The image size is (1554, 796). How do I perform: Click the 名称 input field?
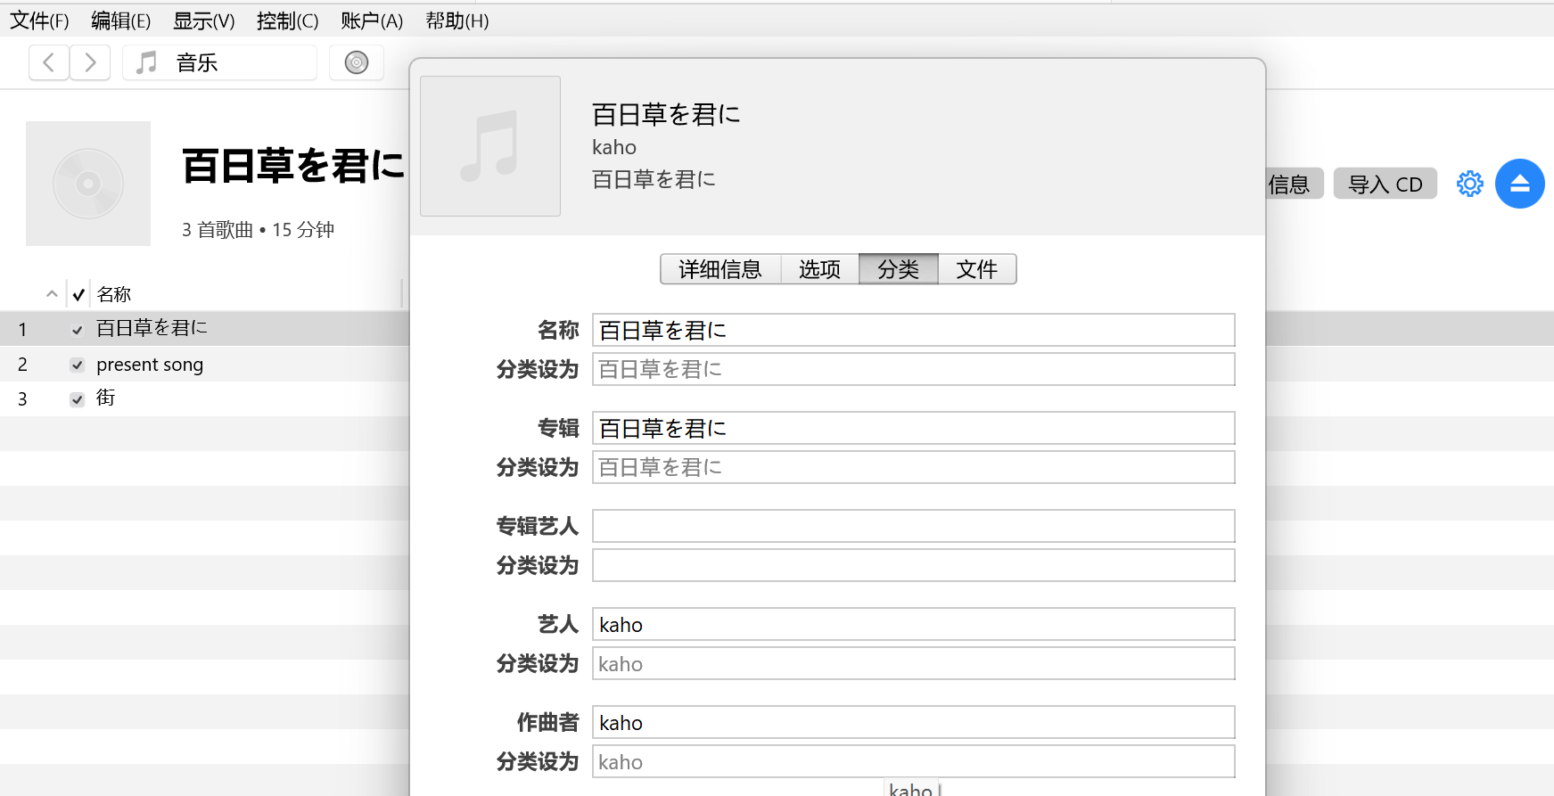pos(914,330)
